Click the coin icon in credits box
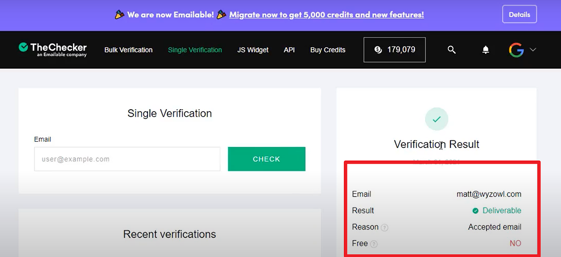Viewport: 561px width, 257px height. (378, 50)
